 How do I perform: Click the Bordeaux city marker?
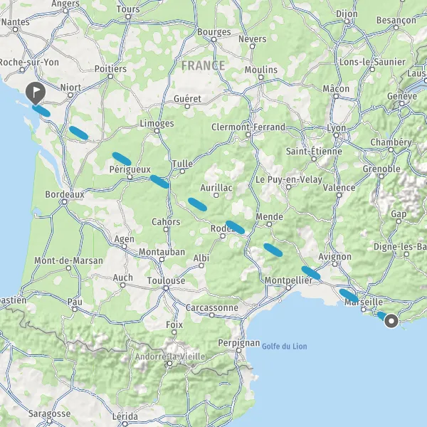coord(64,202)
